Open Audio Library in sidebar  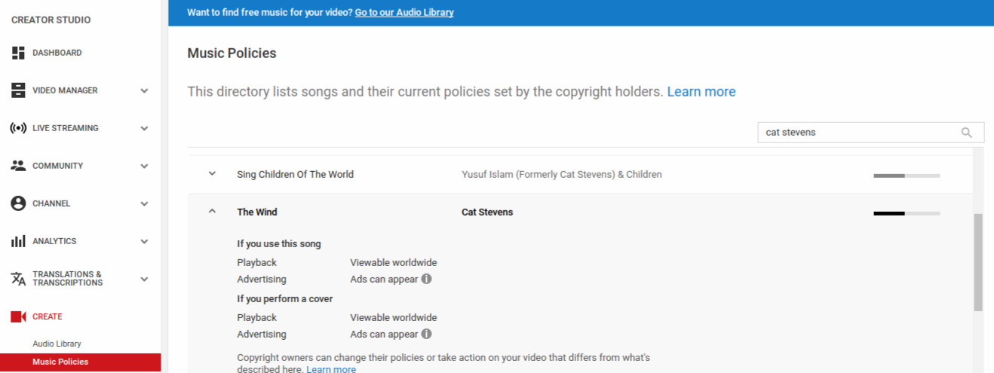click(x=57, y=344)
